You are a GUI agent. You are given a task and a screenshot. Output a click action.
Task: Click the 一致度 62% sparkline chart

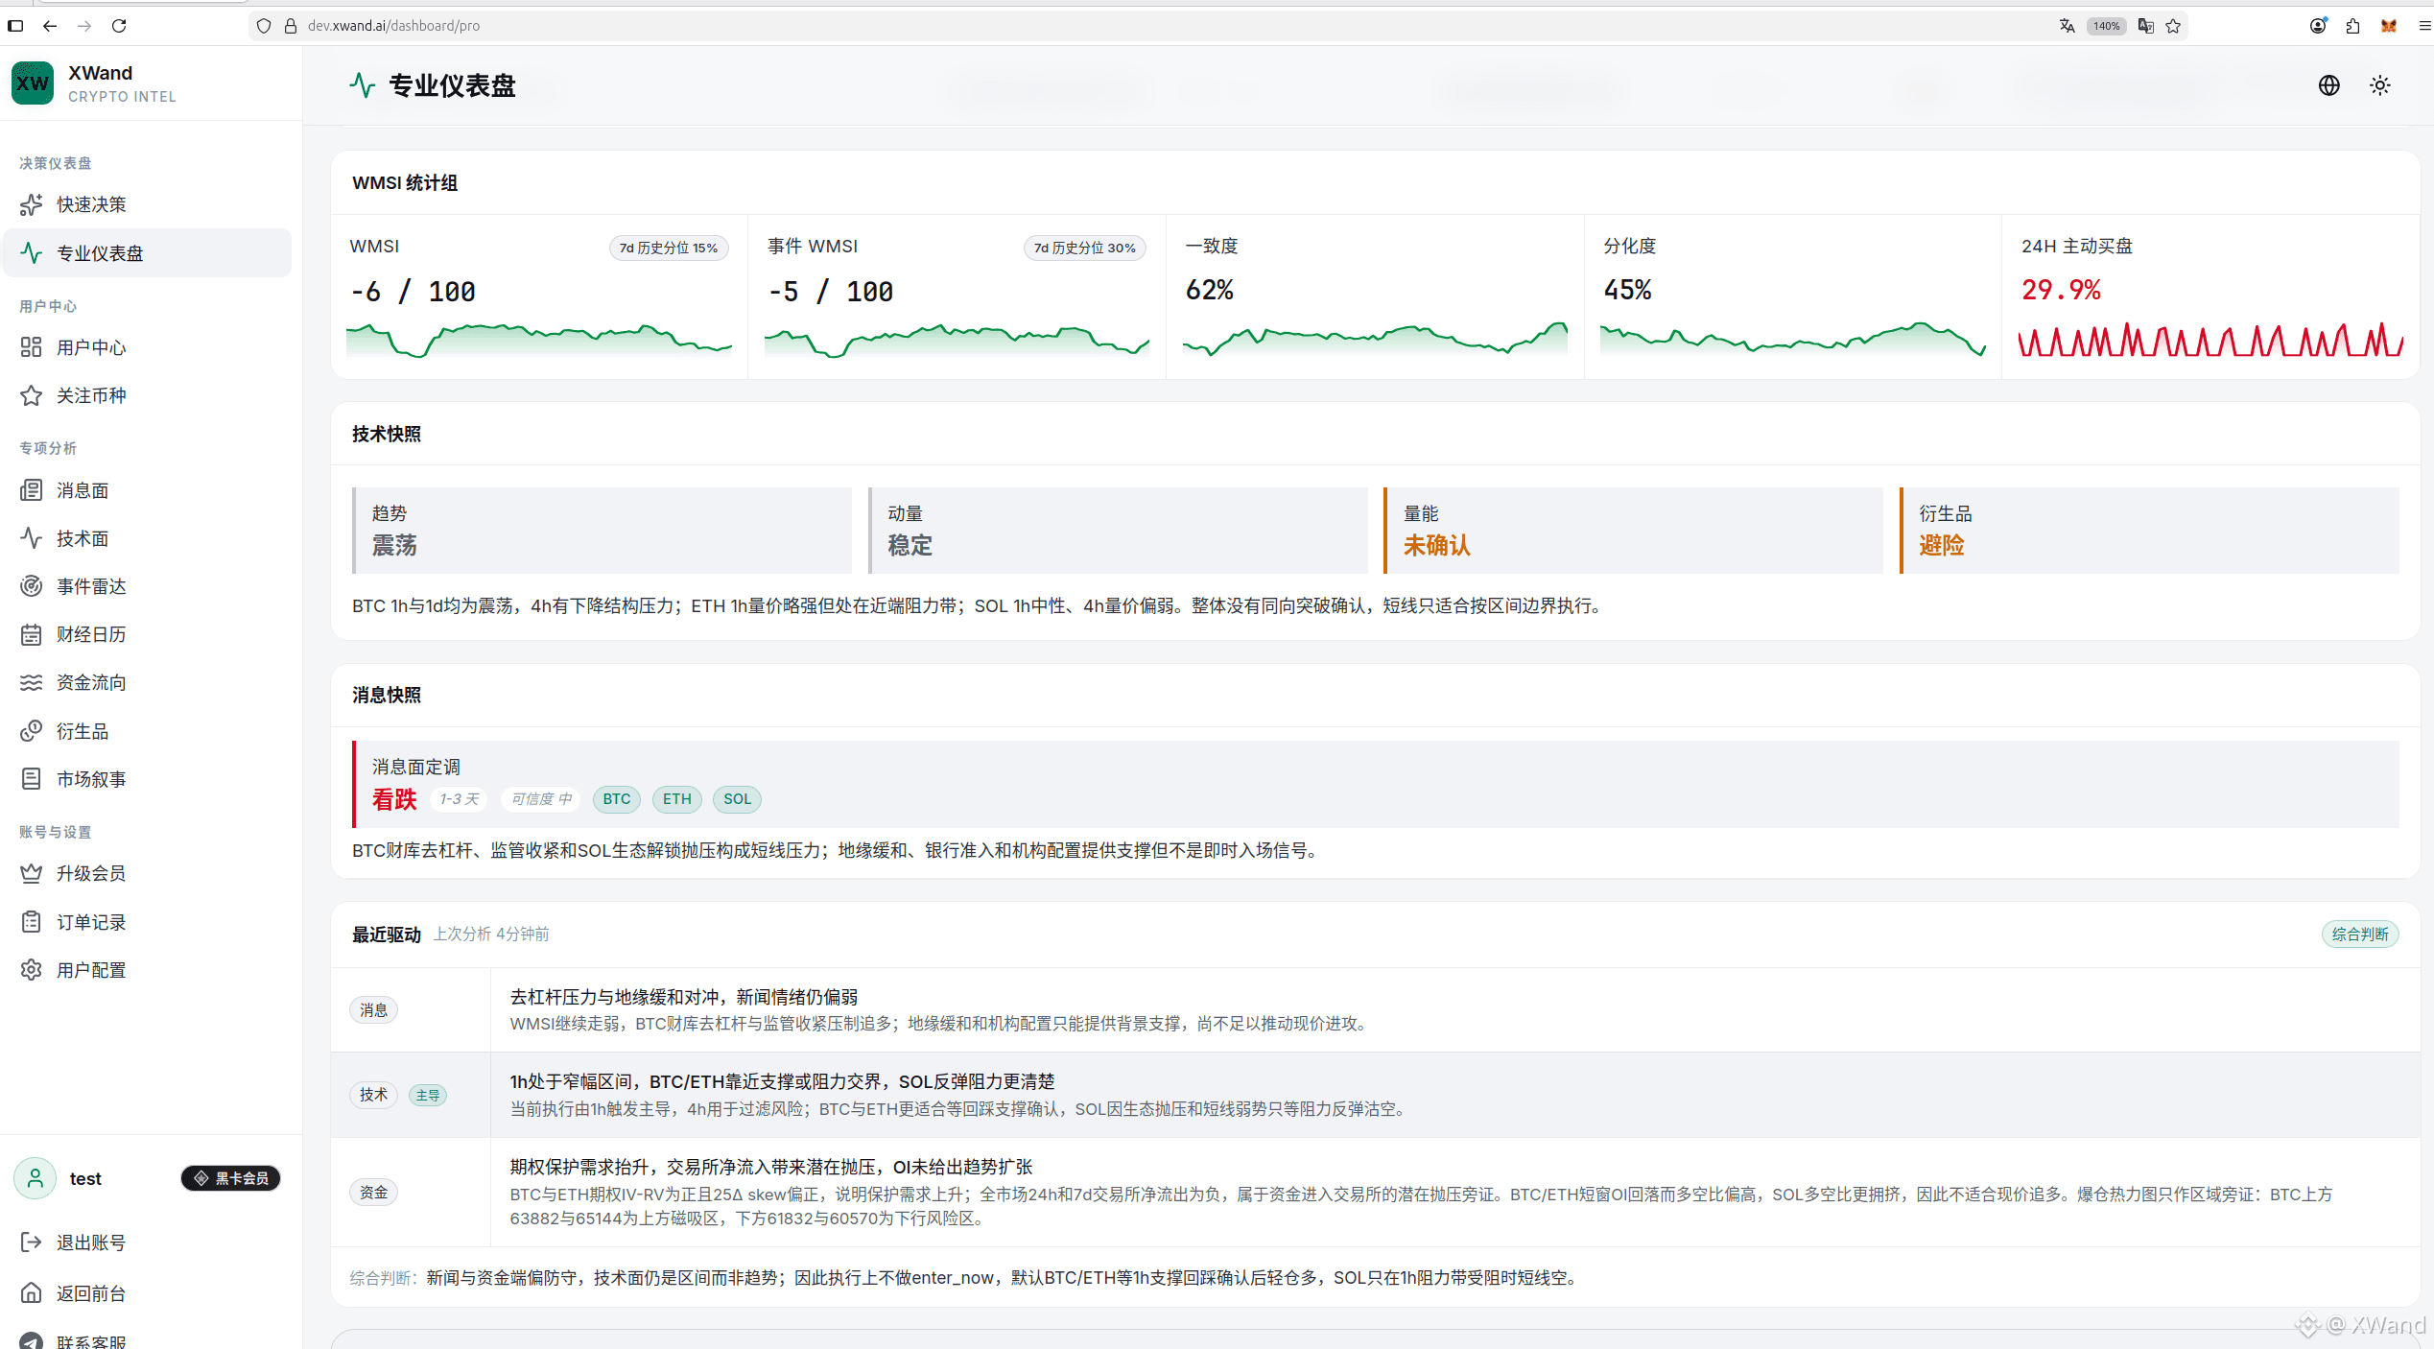tap(1375, 339)
